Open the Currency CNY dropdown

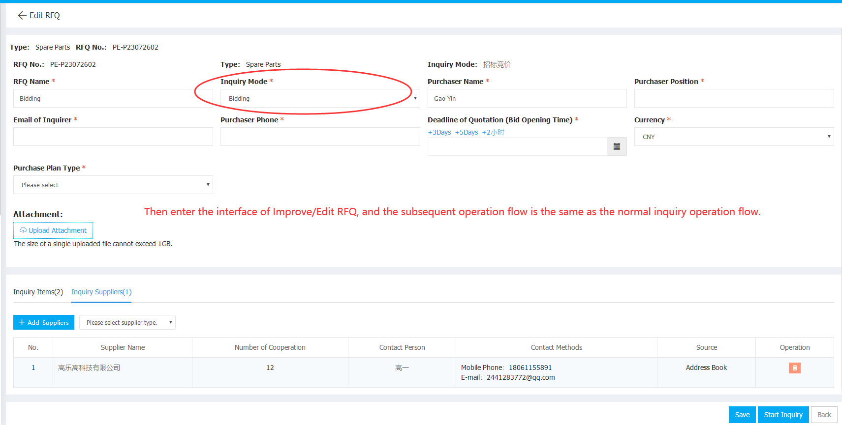734,137
